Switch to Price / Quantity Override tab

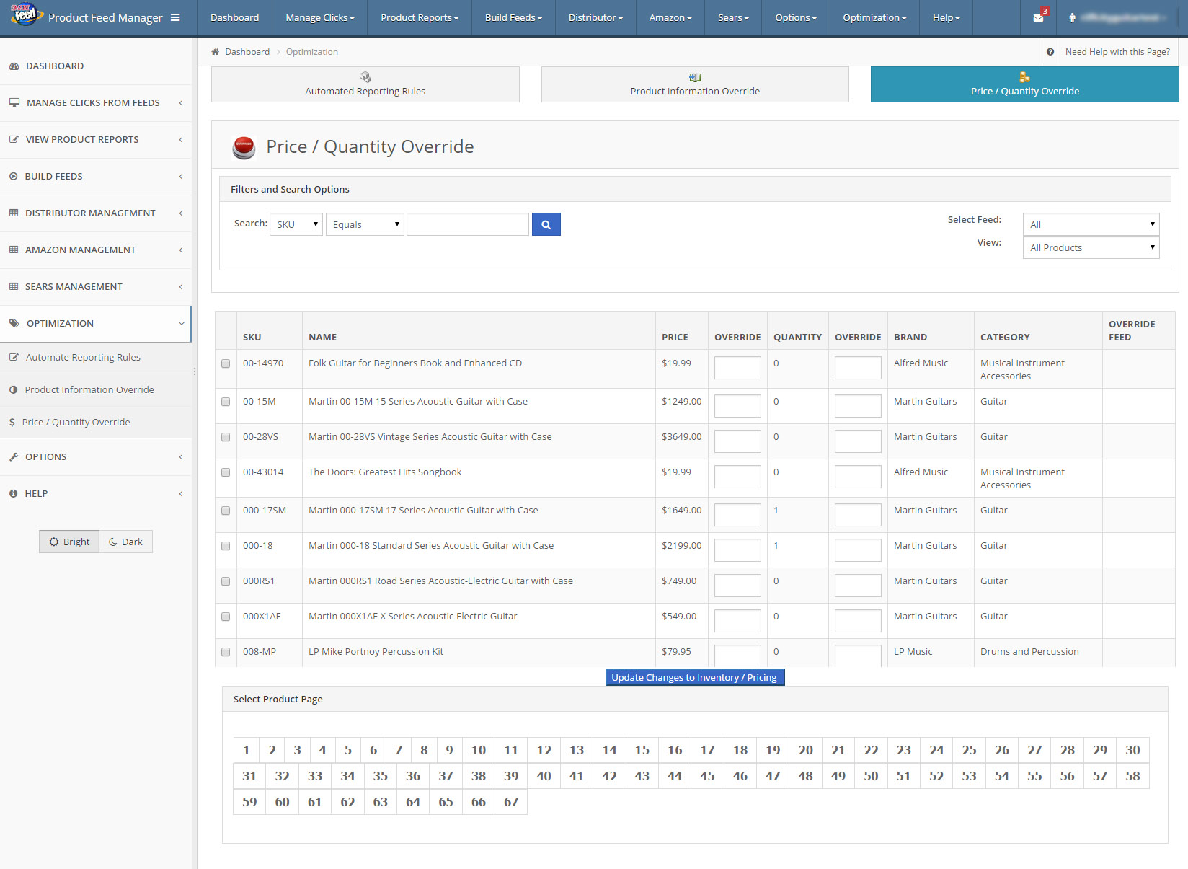[1024, 84]
